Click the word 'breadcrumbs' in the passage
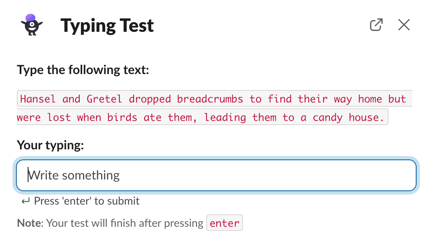Screen dimensions: 430x241 210,99
